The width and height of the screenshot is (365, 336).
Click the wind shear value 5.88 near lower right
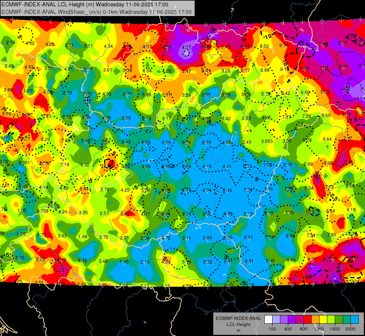tap(290, 236)
